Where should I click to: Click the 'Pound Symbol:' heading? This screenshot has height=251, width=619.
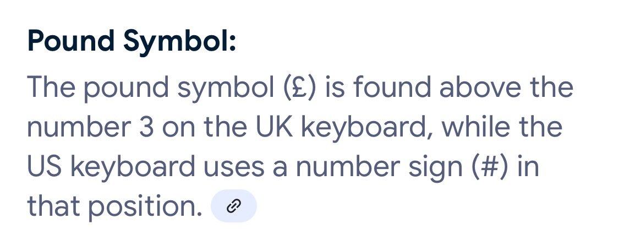coord(132,41)
